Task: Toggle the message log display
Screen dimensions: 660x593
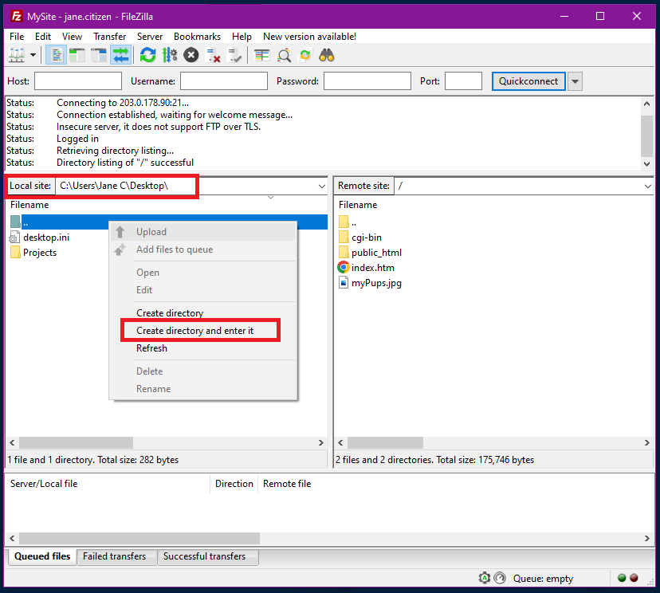Action: (x=54, y=54)
